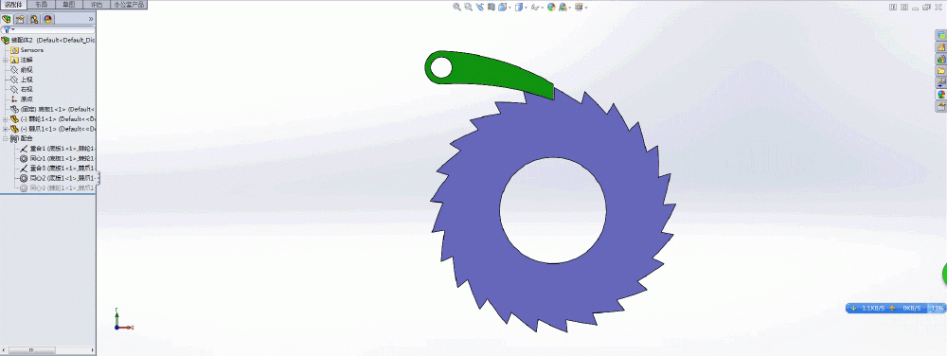This screenshot has height=356, width=947.
Task: Collapse the 配合 mates folder
Action: pos(6,138)
